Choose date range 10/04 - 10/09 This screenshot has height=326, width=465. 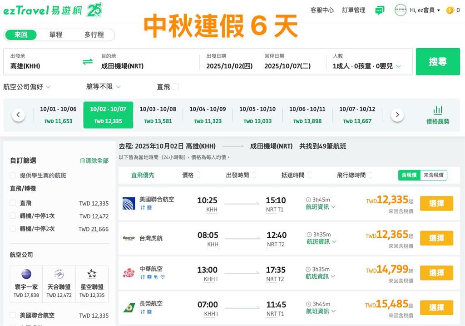(x=208, y=115)
